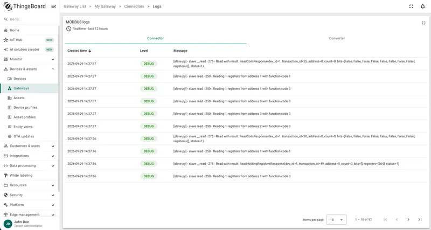Click the Home house icon
The width and height of the screenshot is (431, 230).
tap(6, 30)
